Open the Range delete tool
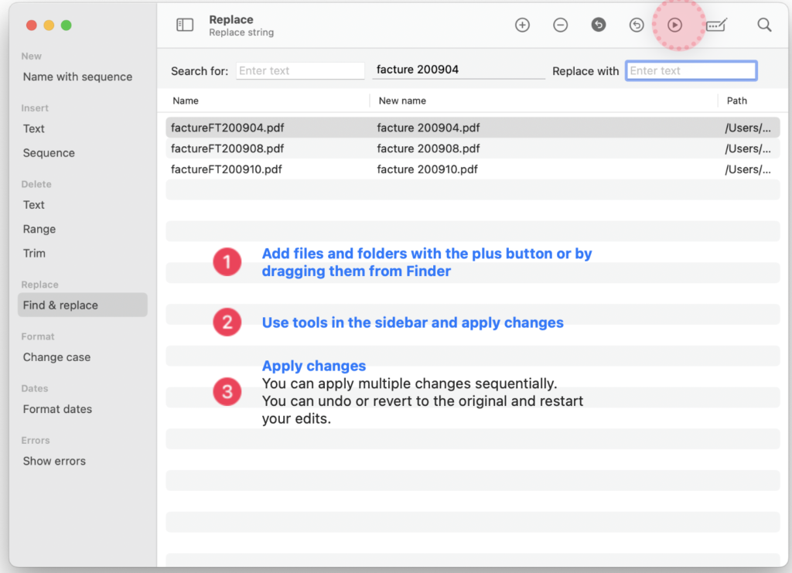Viewport: 792px width, 573px height. point(39,229)
